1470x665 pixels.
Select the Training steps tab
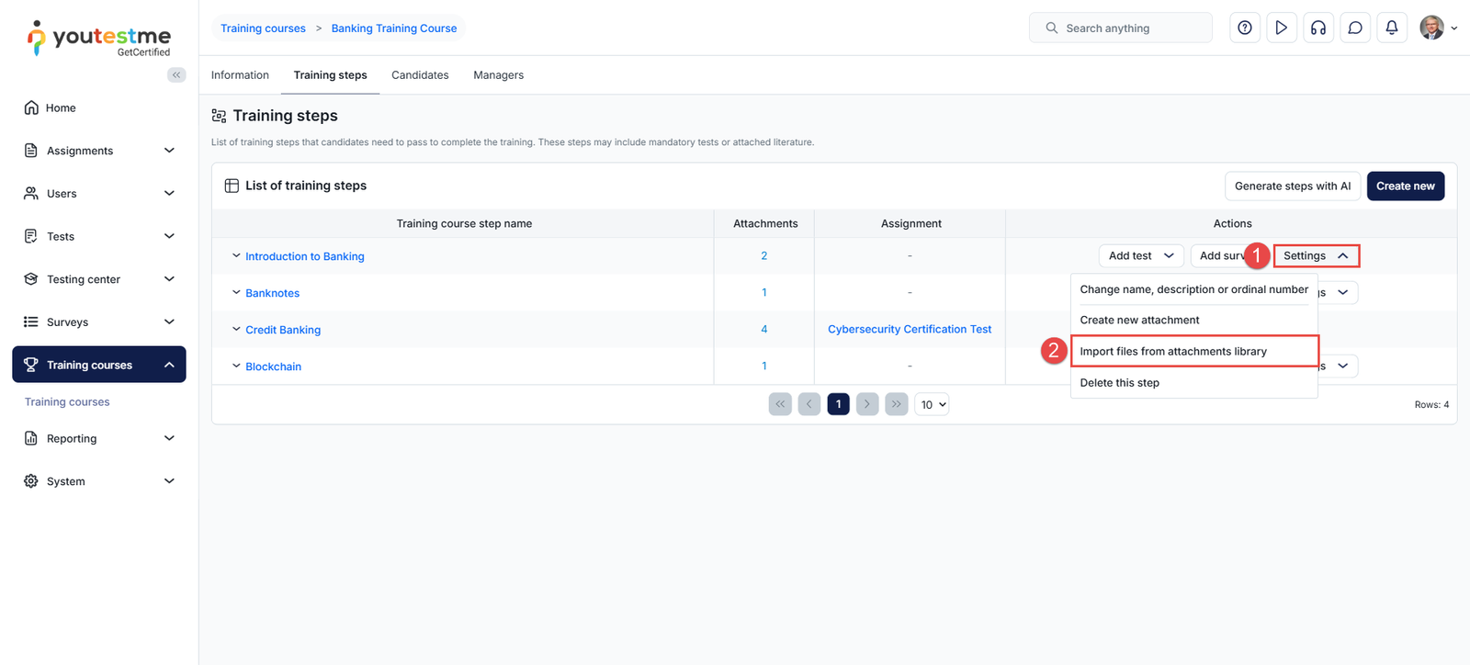tap(330, 75)
